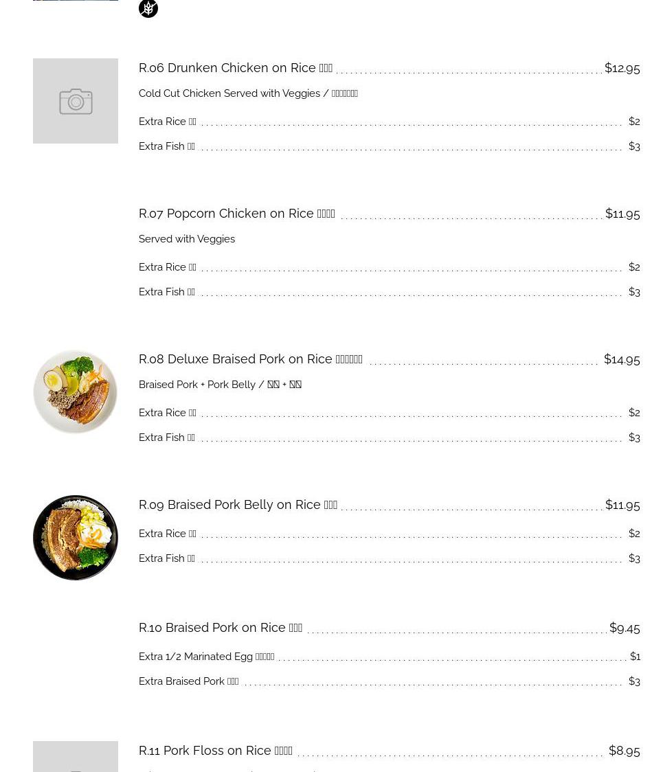Click the $12.95 Drunken Chicken price
Viewport: 663px width, 772px height.
(x=622, y=68)
